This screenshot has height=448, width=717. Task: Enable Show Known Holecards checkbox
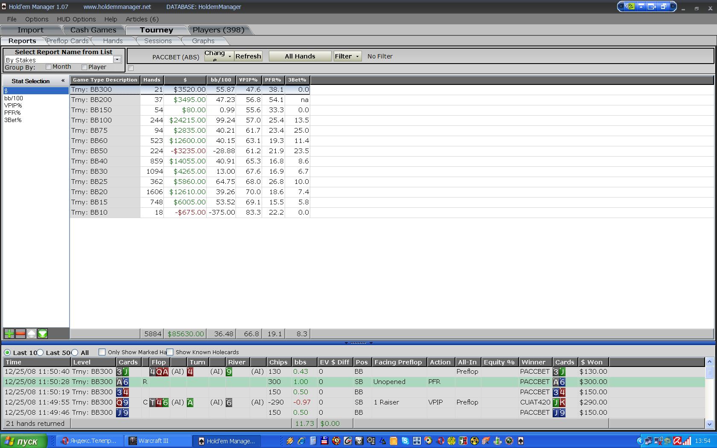coord(170,352)
